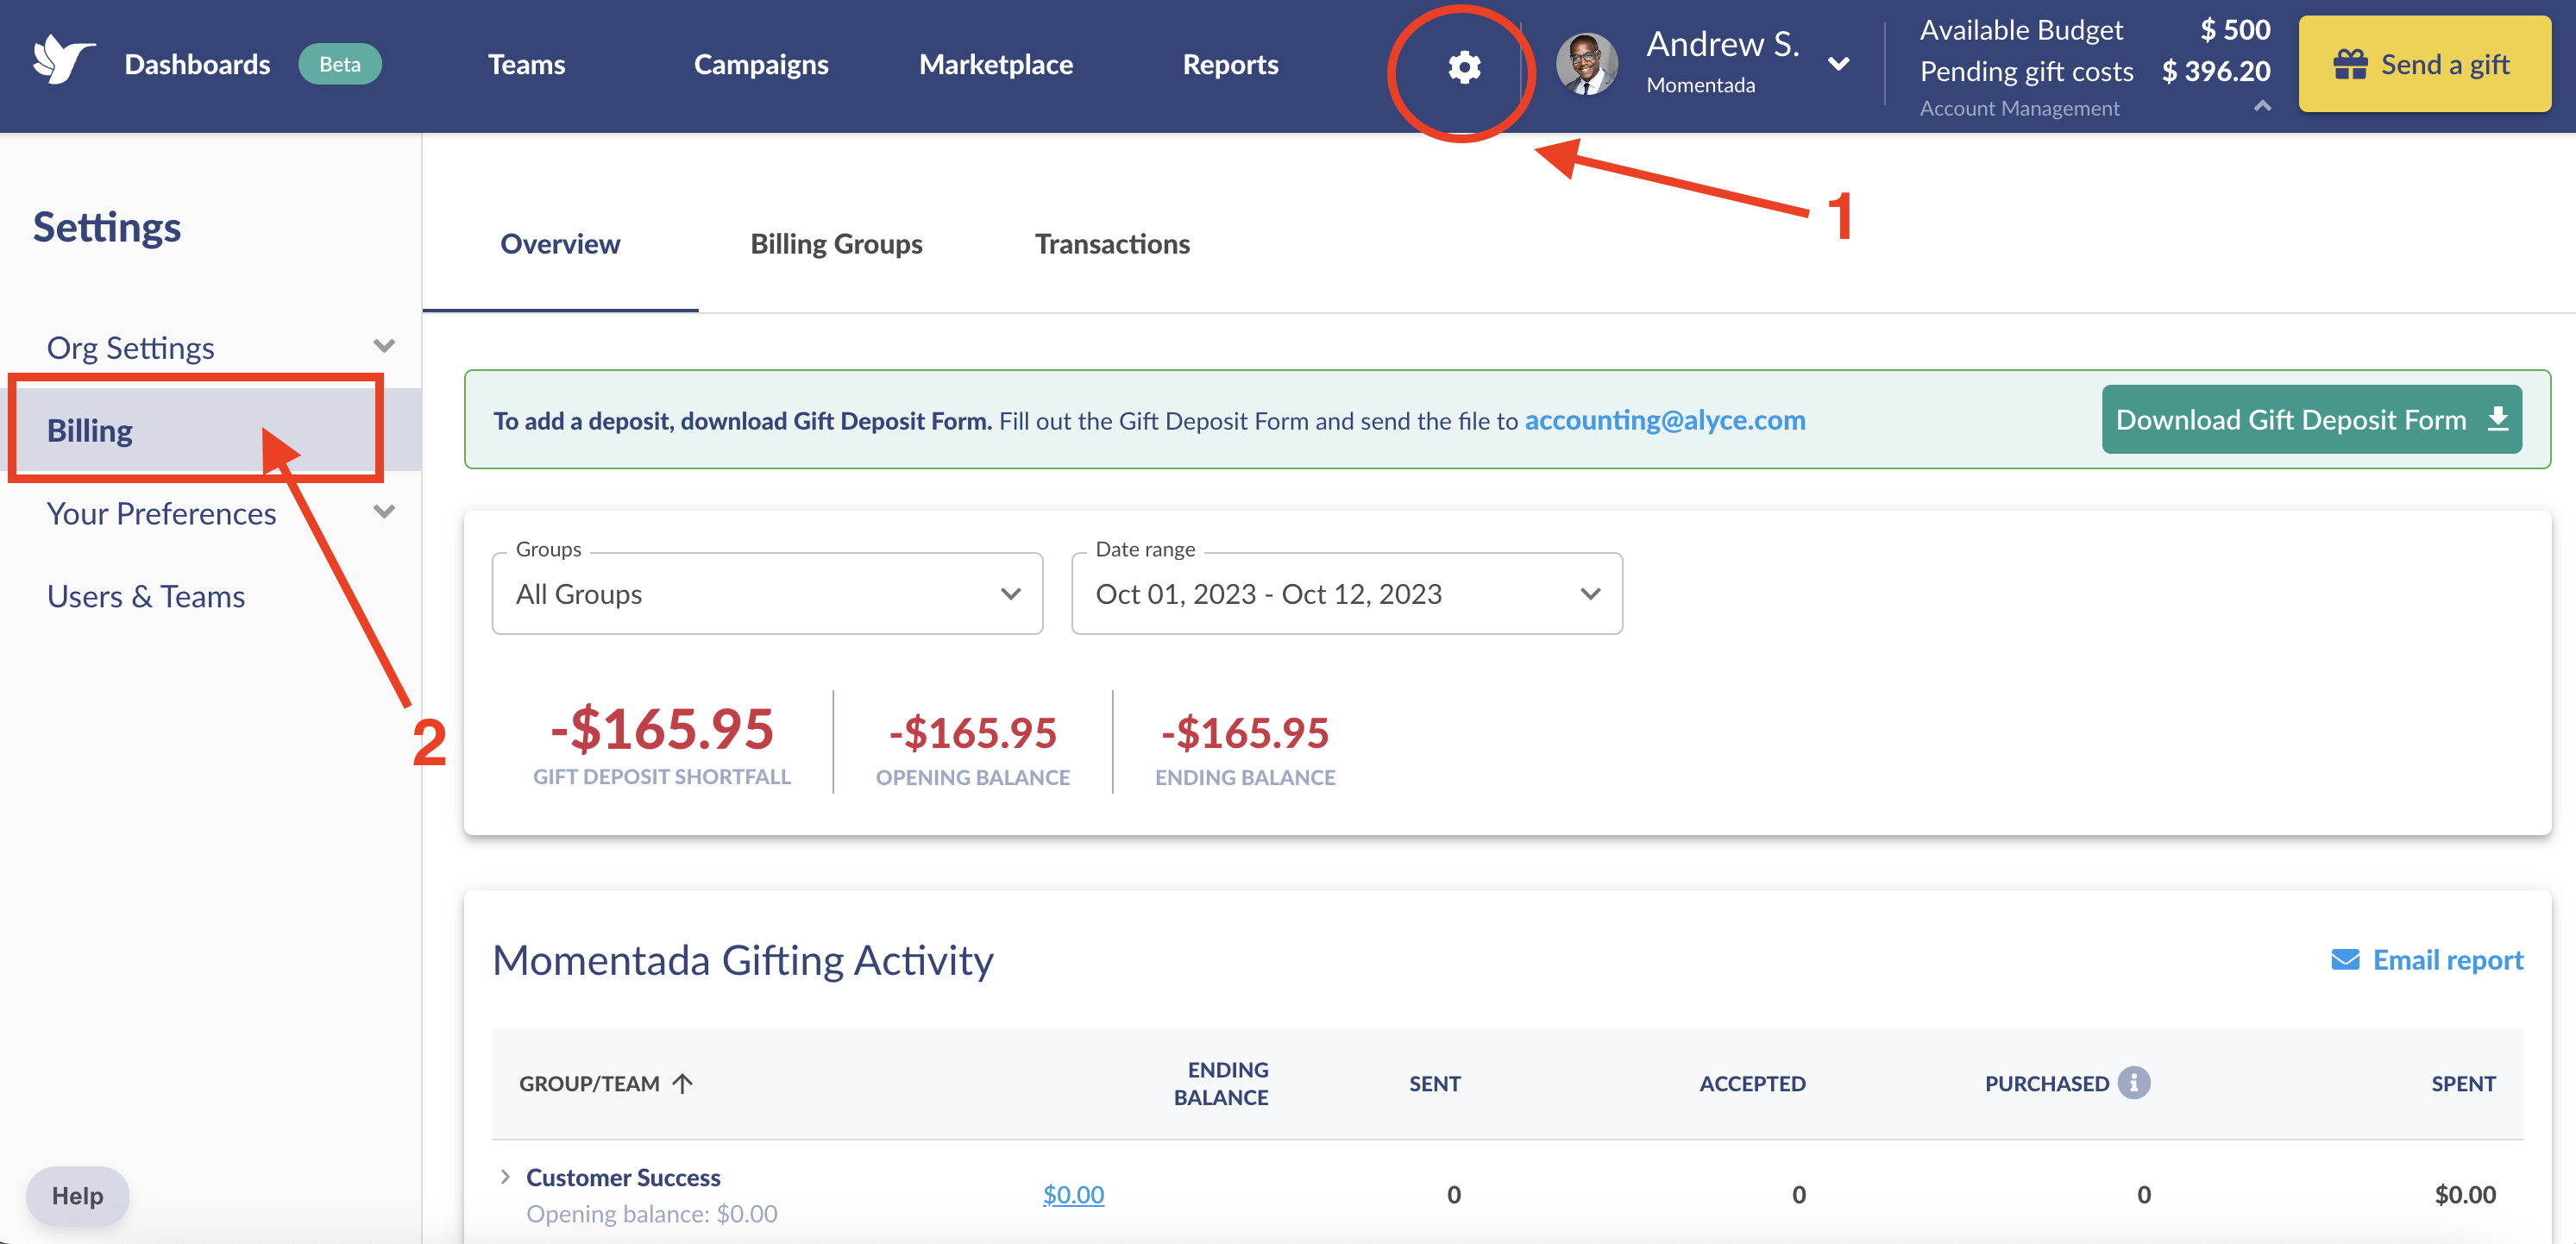Viewport: 2576px width, 1244px height.
Task: Open the Teams menu item
Action: pos(526,64)
